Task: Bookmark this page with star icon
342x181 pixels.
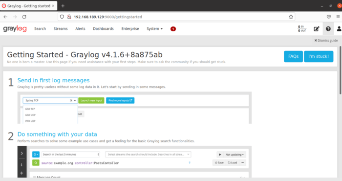Action: [291, 17]
